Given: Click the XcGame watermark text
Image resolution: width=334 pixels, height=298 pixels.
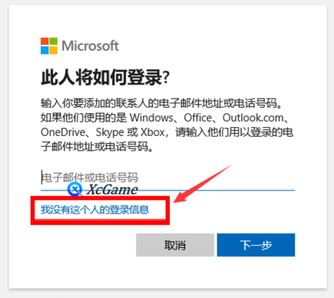Looking at the screenshot, I should pyautogui.click(x=113, y=189).
